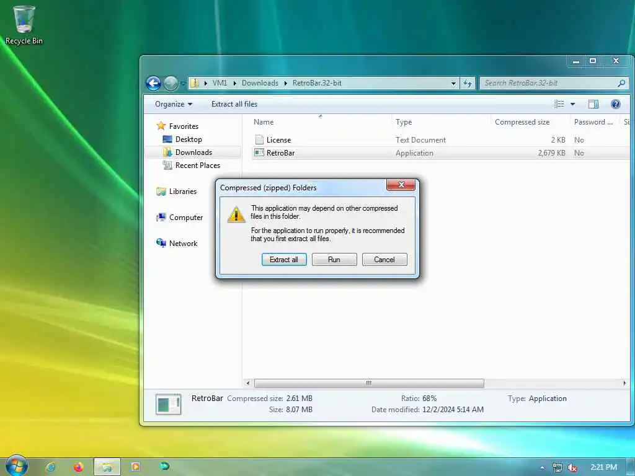The image size is (635, 476).
Task: Click the Windows Explorer taskbar button
Action: [107, 467]
